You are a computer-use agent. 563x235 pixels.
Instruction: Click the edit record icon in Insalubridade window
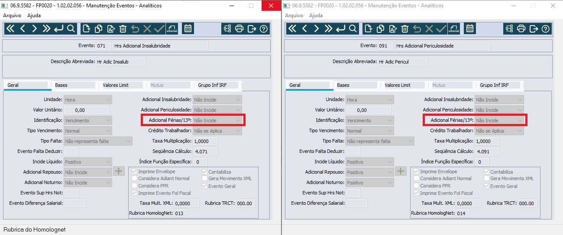pyautogui.click(x=110, y=29)
